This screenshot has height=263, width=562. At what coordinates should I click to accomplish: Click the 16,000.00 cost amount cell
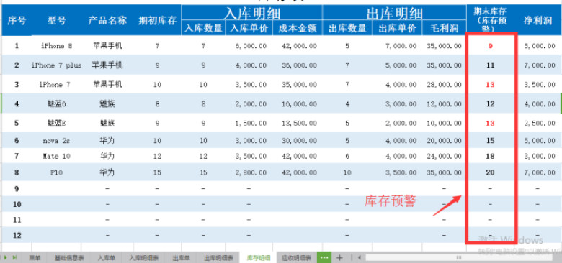click(x=298, y=103)
